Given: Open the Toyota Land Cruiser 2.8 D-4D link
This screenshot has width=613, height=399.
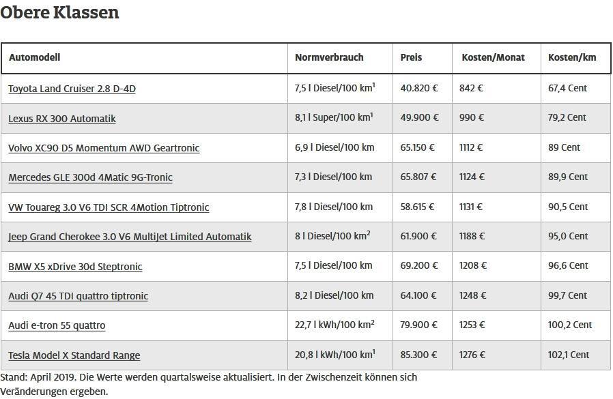Looking at the screenshot, I should (x=72, y=89).
